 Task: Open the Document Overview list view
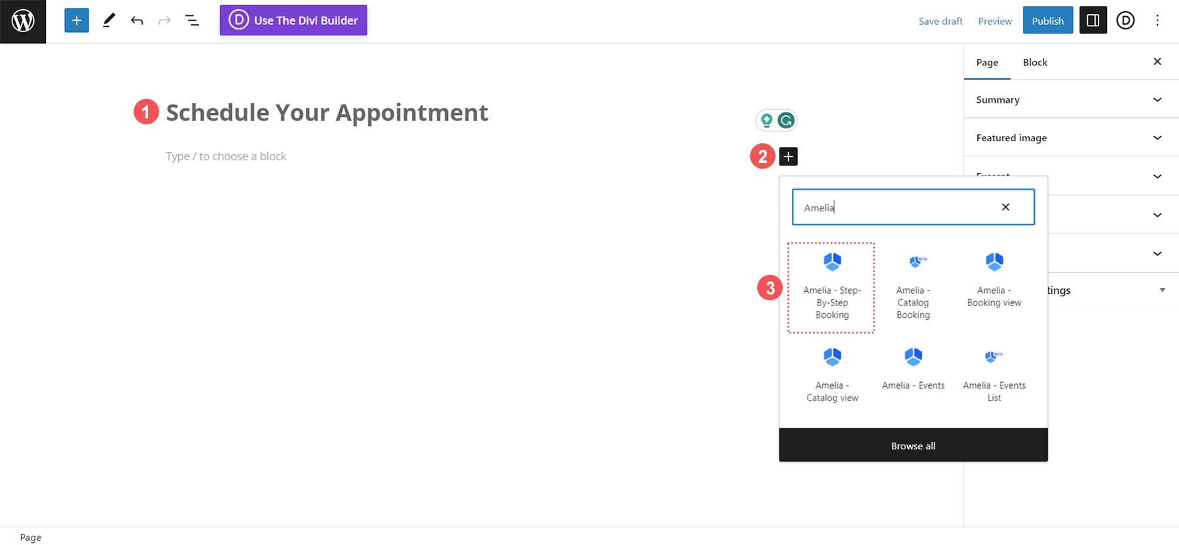point(192,20)
